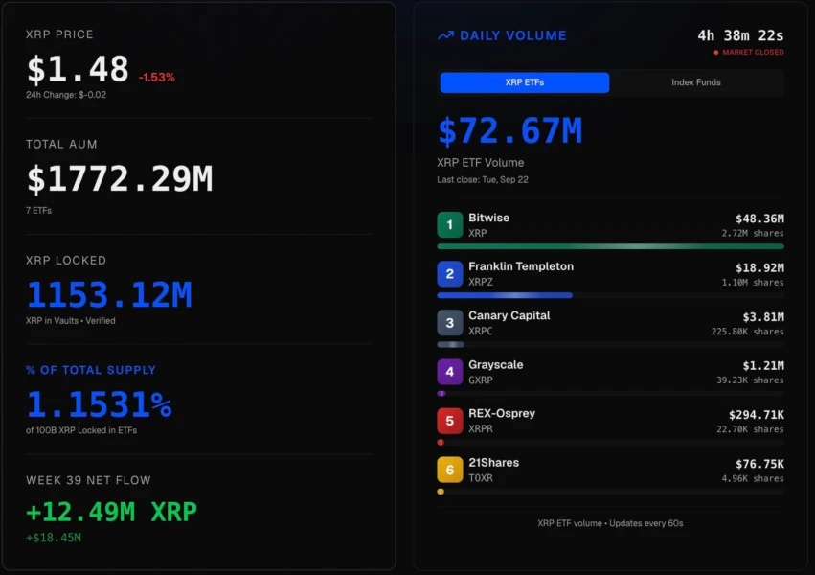Click Canary Capital gray volume bar

click(x=451, y=344)
